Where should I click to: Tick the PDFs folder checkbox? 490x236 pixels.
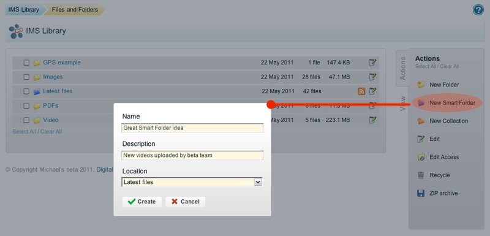[26, 105]
